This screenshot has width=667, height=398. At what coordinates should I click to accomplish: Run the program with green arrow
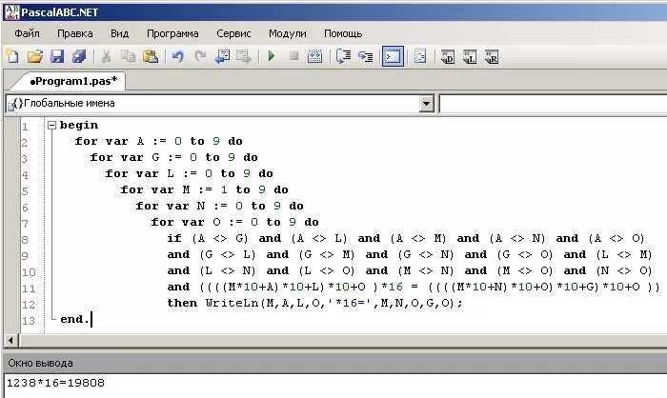coord(272,56)
